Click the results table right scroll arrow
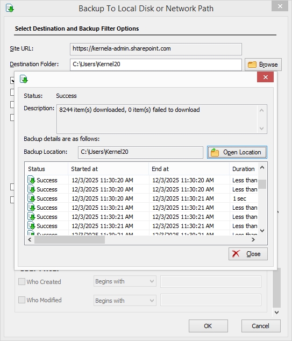The width and height of the screenshot is (292, 341). pyautogui.click(x=253, y=240)
